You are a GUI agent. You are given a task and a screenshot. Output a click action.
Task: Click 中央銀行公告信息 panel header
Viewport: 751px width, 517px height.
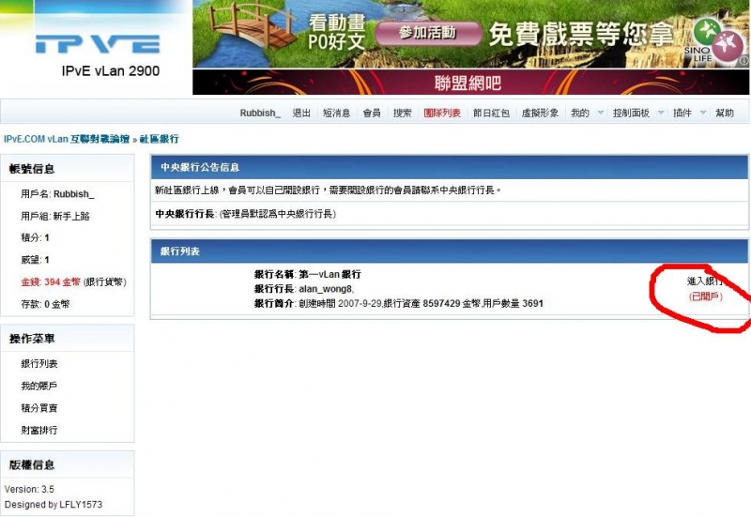click(450, 167)
